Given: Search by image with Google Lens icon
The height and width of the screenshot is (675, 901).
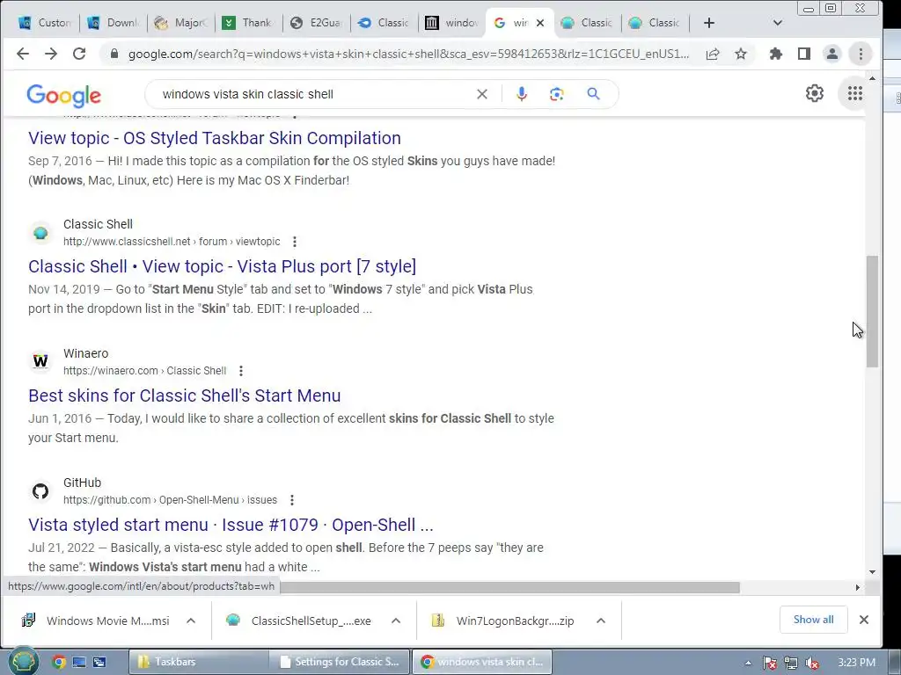Looking at the screenshot, I should [556, 94].
